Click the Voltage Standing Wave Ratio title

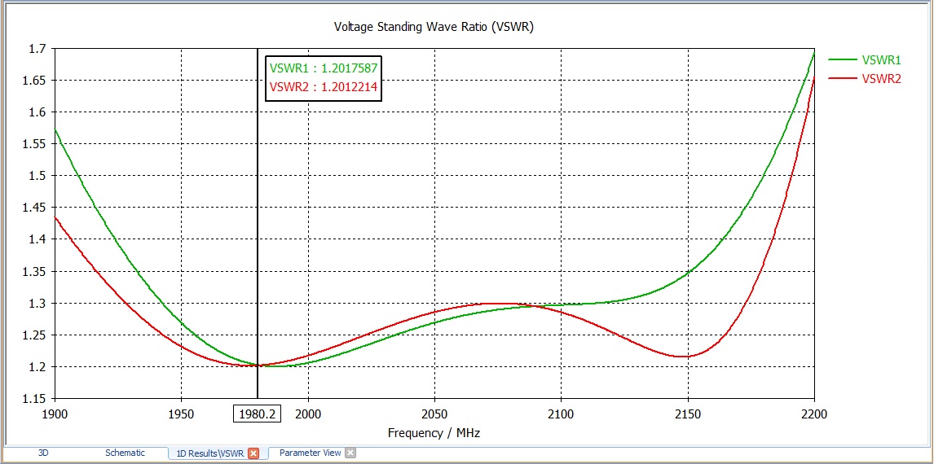pos(433,27)
